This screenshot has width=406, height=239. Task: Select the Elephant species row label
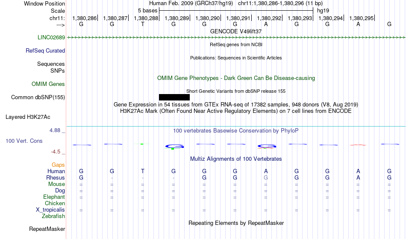pos(54,197)
